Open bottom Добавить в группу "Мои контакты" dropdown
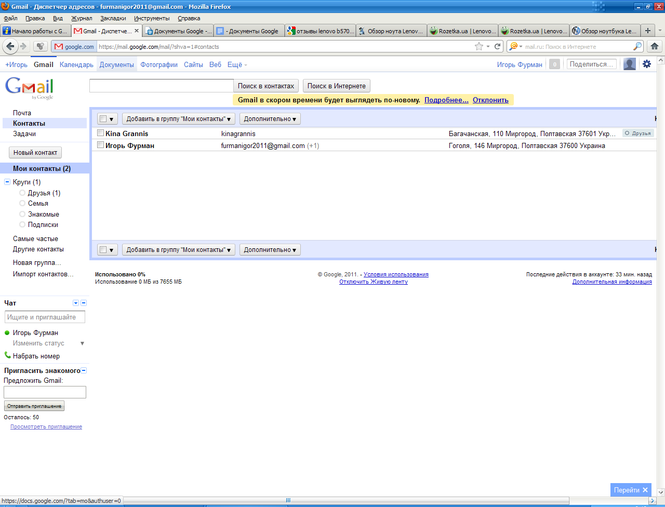This screenshot has height=507, width=665. tap(179, 249)
